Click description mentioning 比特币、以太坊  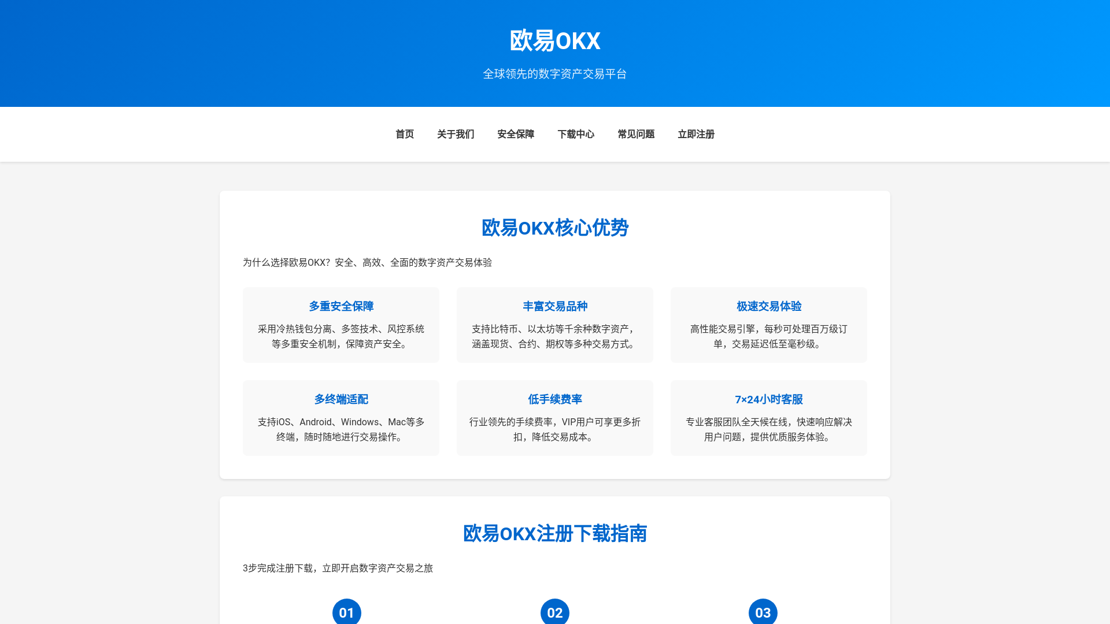click(555, 336)
